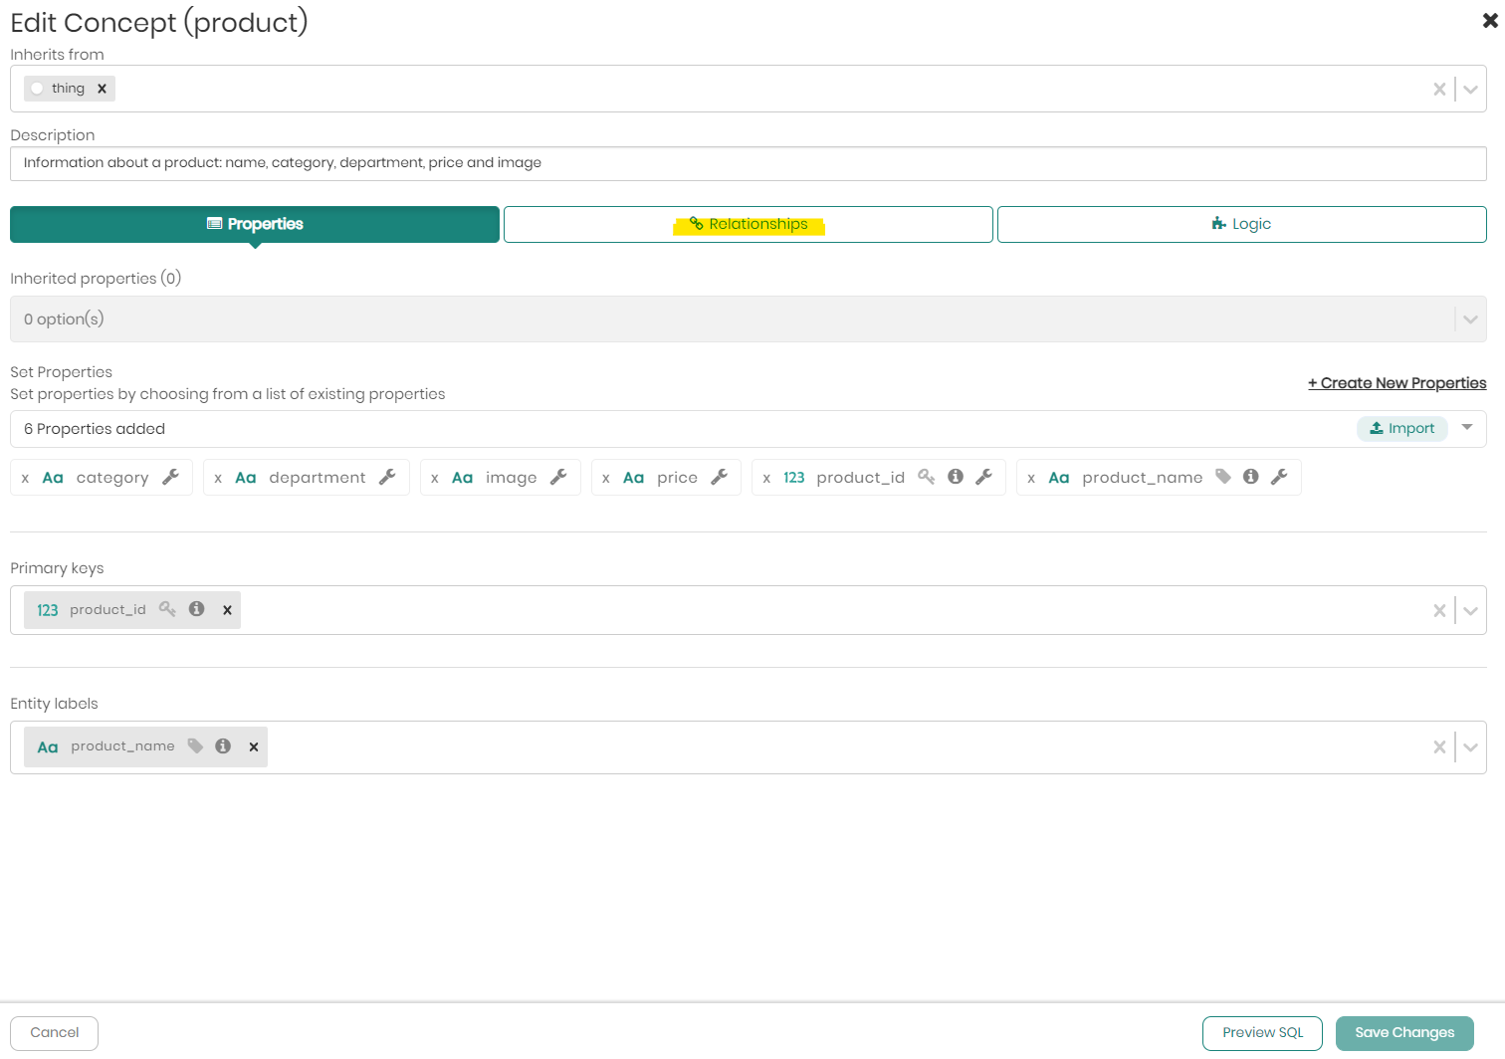Click info icon in Entity labels product_name

point(223,745)
